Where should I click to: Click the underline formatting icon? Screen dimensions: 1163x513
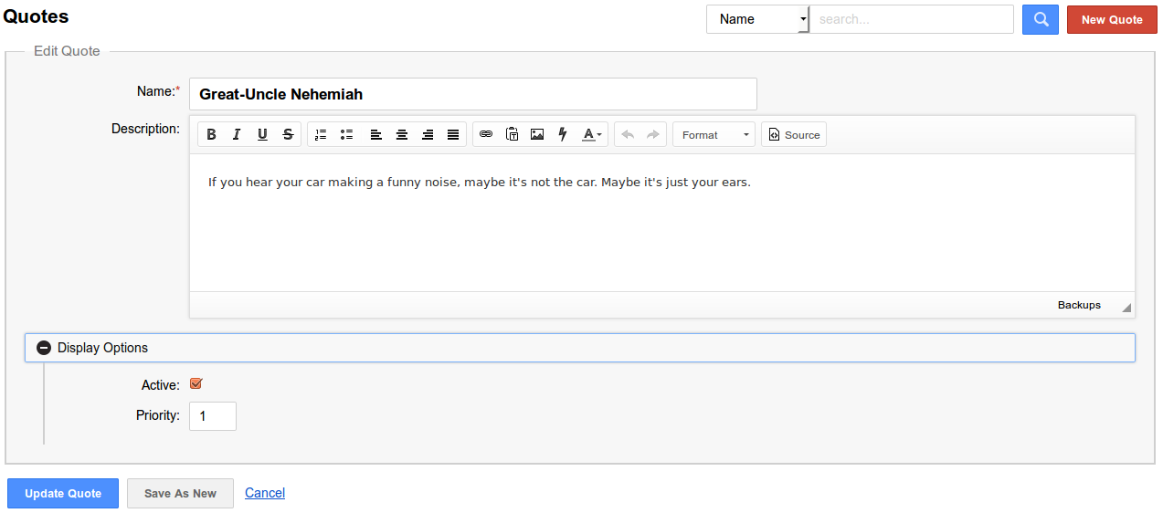coord(262,134)
